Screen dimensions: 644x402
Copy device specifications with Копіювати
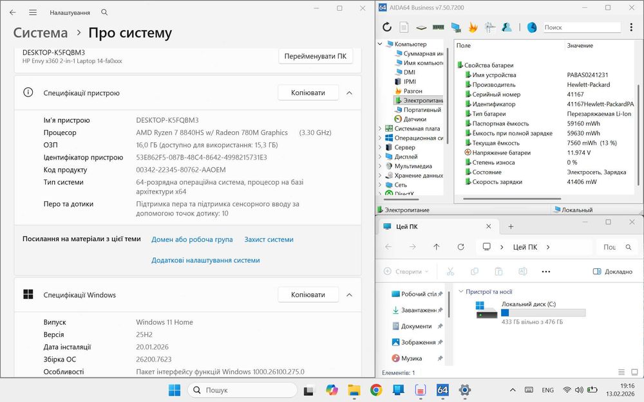click(308, 93)
